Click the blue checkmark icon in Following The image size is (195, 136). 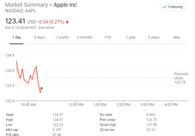[x=165, y=7]
